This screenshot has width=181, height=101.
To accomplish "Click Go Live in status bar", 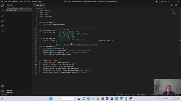I will (x=170, y=95).
